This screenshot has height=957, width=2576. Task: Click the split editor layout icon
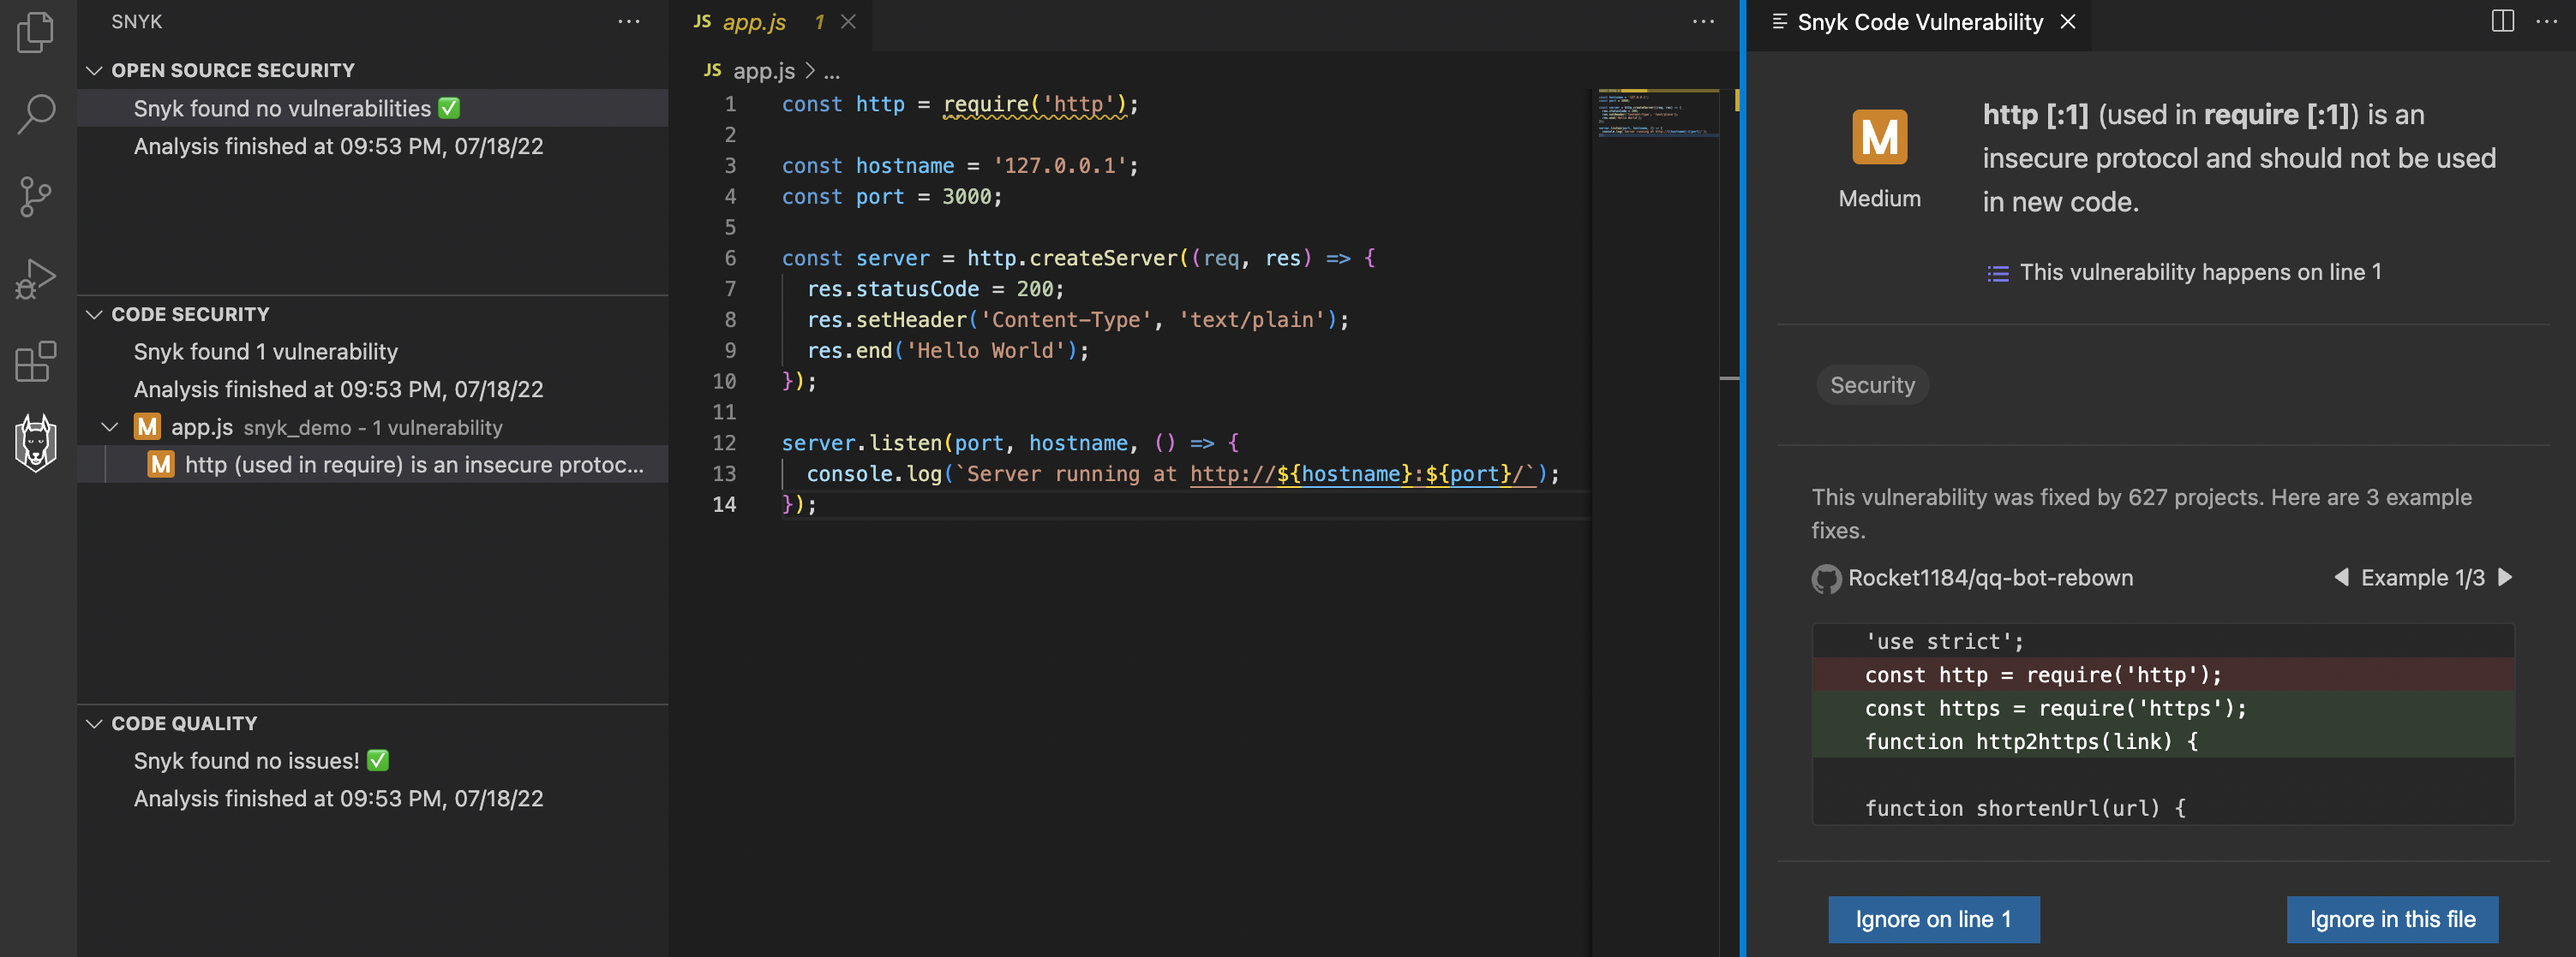click(2502, 21)
